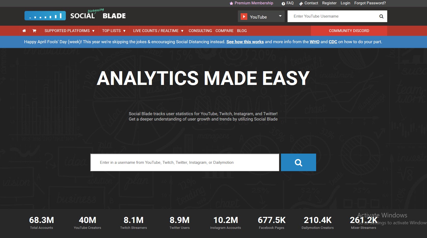Click the 8.9M Twitter Users stat
This screenshot has width=427, height=238.
pos(179,223)
